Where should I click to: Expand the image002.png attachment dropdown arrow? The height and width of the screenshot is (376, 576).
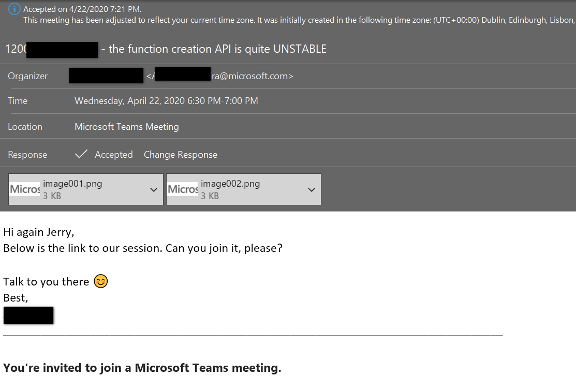click(312, 190)
